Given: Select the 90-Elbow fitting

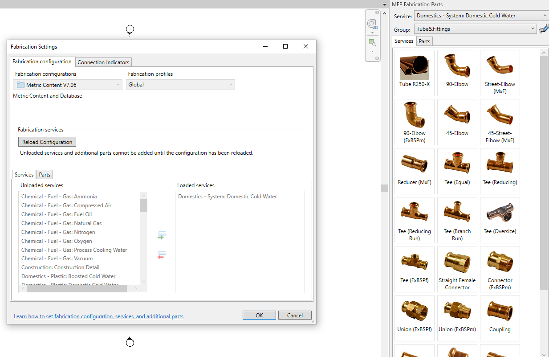Looking at the screenshot, I should coord(457,73).
